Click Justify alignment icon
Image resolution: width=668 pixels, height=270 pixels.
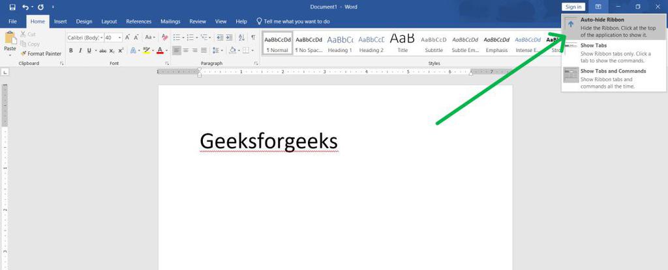[x=204, y=51]
